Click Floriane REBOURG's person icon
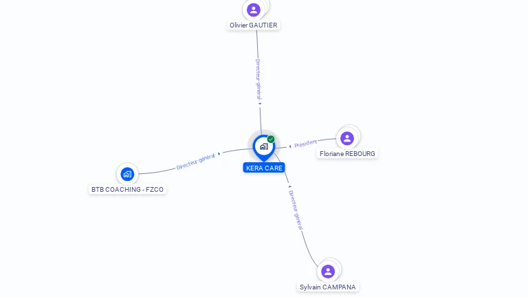The width and height of the screenshot is (528, 297). (346, 138)
